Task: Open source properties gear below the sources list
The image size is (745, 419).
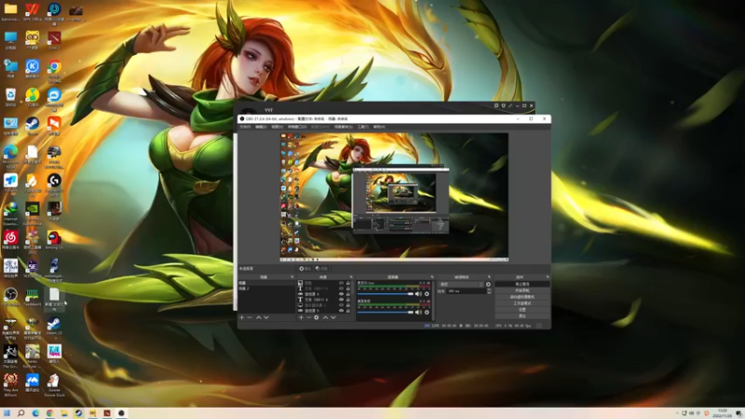Action: [317, 318]
